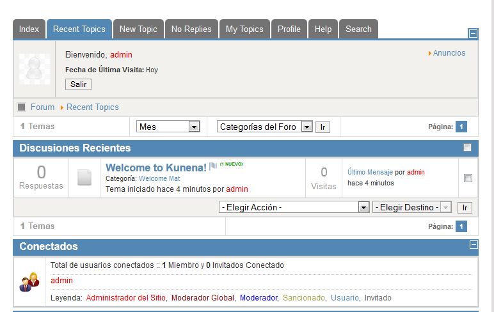Screen dimensions: 494x312
Task: Click the new-post flag icon beside Welcome to Kunena
Action: click(x=213, y=168)
